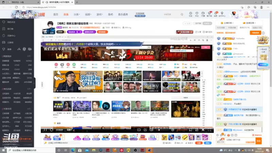Screen dimensions: 272x153
Task: Click the search magnifier icon in header
Action: pos(182,14)
